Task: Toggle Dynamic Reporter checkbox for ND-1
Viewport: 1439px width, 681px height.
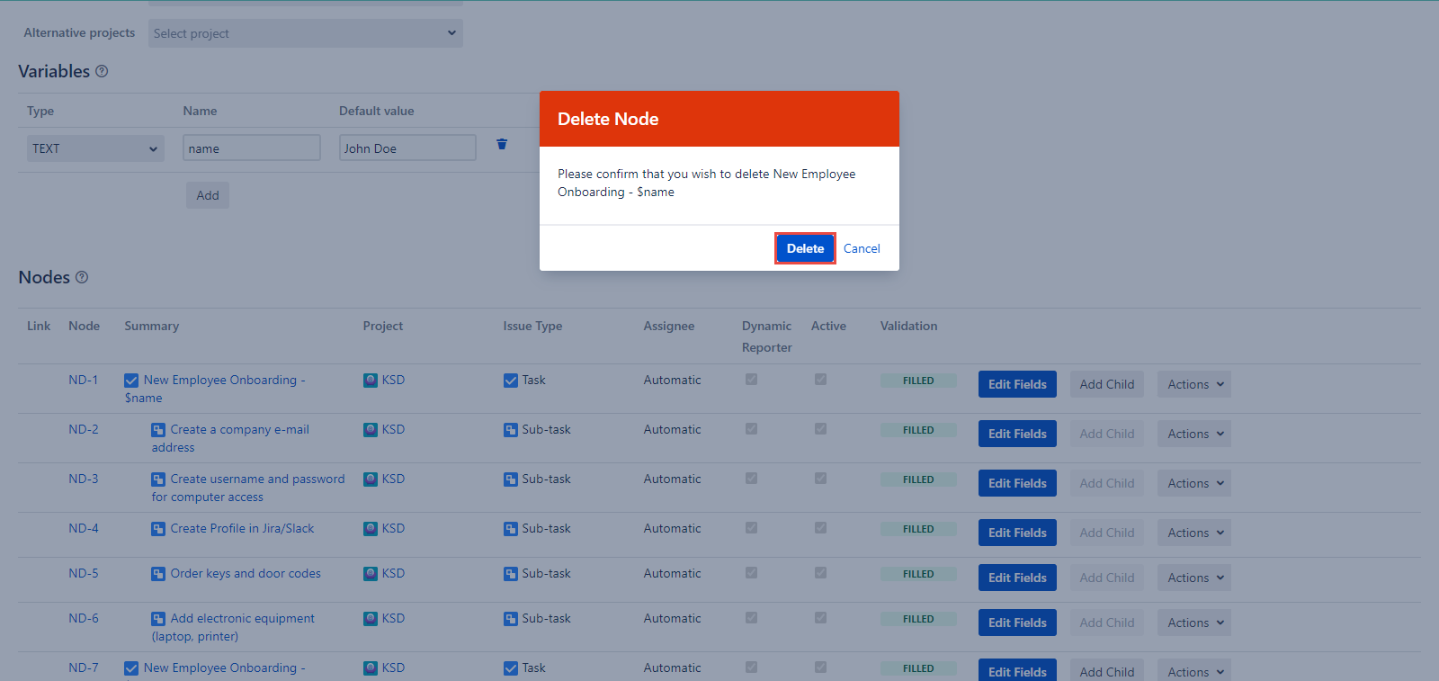Action: tap(751, 380)
